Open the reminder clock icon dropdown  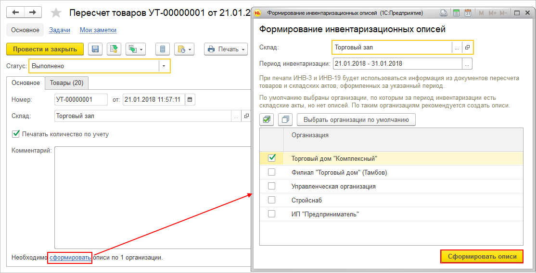(x=184, y=49)
